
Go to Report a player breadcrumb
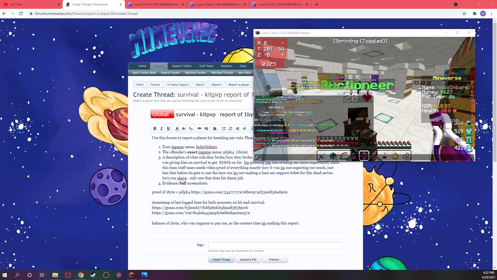pos(239,85)
